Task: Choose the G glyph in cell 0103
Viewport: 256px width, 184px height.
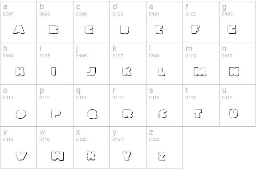Action: click(x=232, y=29)
